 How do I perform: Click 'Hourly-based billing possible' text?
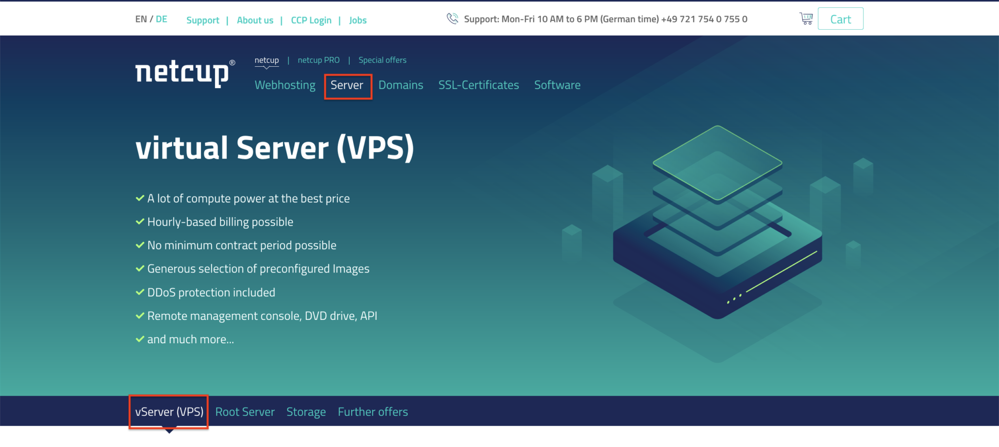[x=220, y=222]
